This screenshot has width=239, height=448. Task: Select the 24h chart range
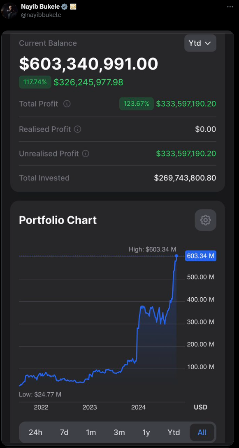(35, 432)
